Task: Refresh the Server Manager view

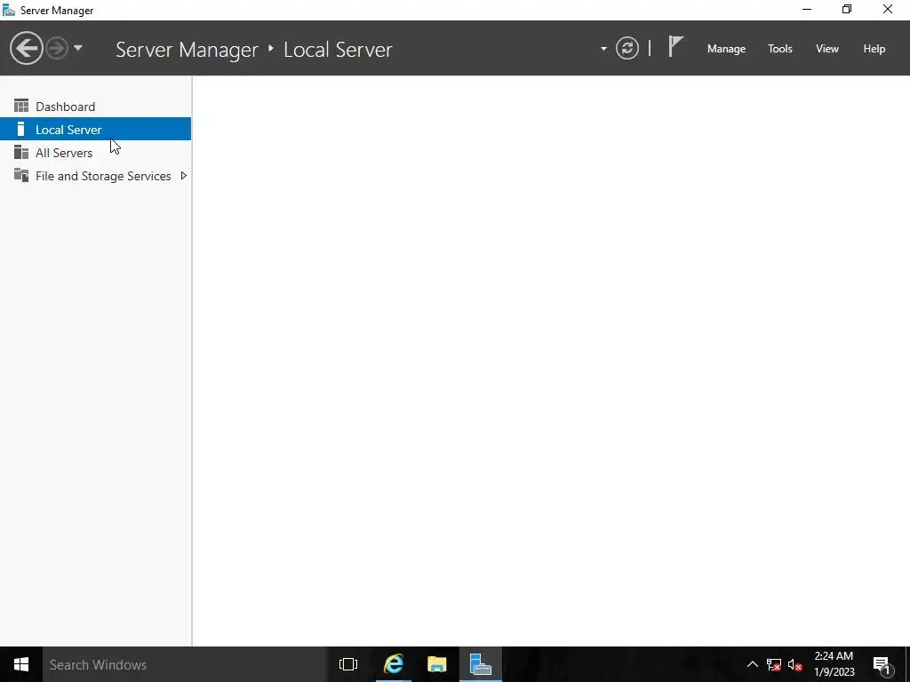Action: pyautogui.click(x=627, y=48)
